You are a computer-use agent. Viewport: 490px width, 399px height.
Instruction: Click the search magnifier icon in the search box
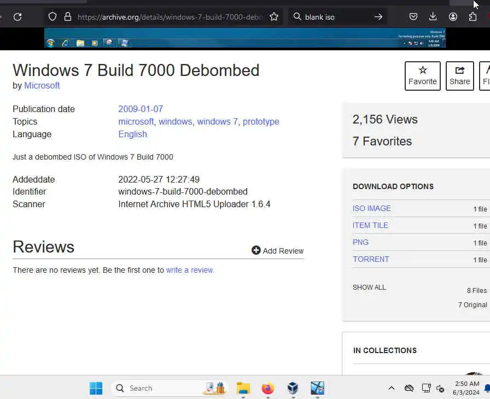pos(297,16)
